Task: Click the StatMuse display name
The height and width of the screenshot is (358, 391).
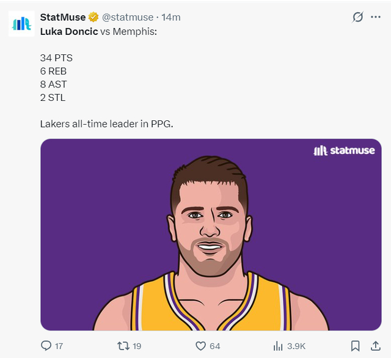Action: click(63, 17)
